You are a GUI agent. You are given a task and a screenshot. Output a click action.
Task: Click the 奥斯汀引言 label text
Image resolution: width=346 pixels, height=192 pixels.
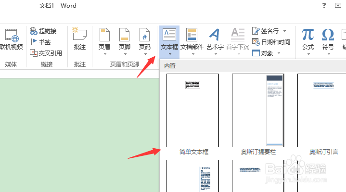(x=324, y=152)
